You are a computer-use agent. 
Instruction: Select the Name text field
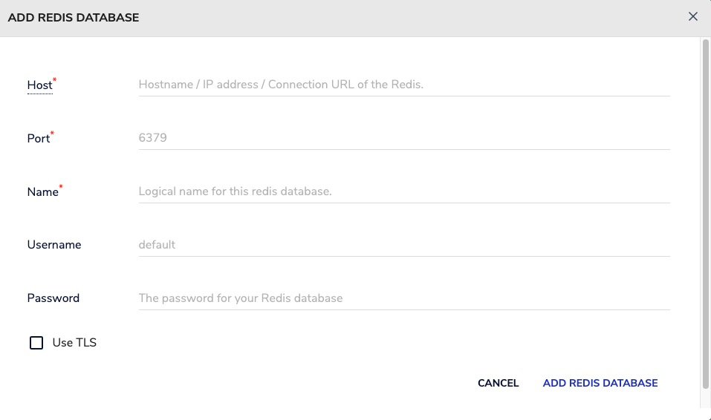[403, 191]
